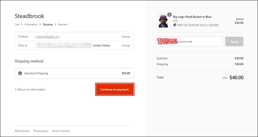Click the Apply discount button

tap(234, 42)
